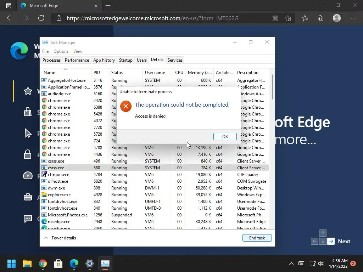This screenshot has width=363, height=272.
Task: Open the App history tab
Action: pyautogui.click(x=104, y=60)
